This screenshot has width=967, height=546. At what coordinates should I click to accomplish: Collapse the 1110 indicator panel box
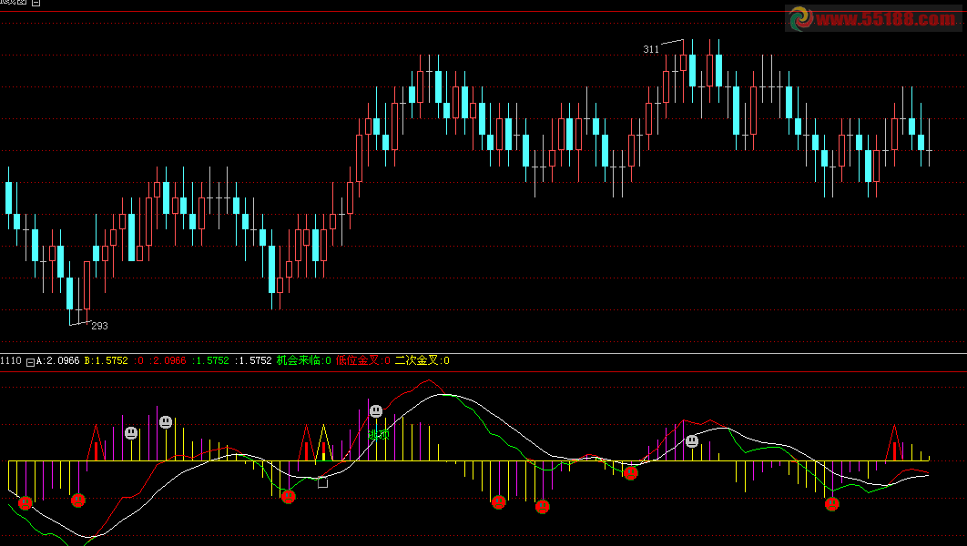(x=30, y=362)
